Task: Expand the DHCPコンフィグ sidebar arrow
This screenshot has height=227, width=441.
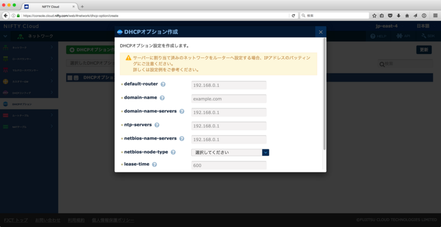Action: pos(52,92)
